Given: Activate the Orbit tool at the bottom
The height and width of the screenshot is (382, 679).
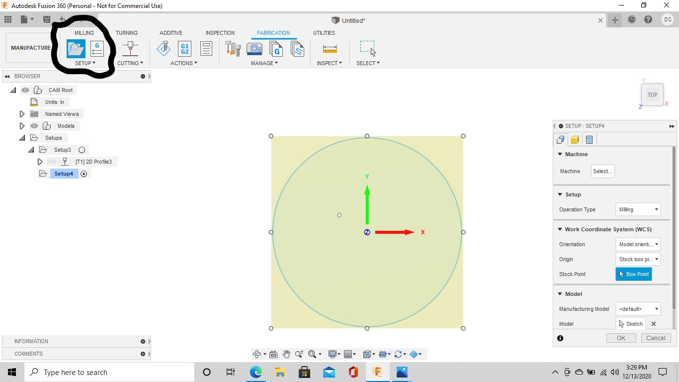Looking at the screenshot, I should pyautogui.click(x=256, y=354).
